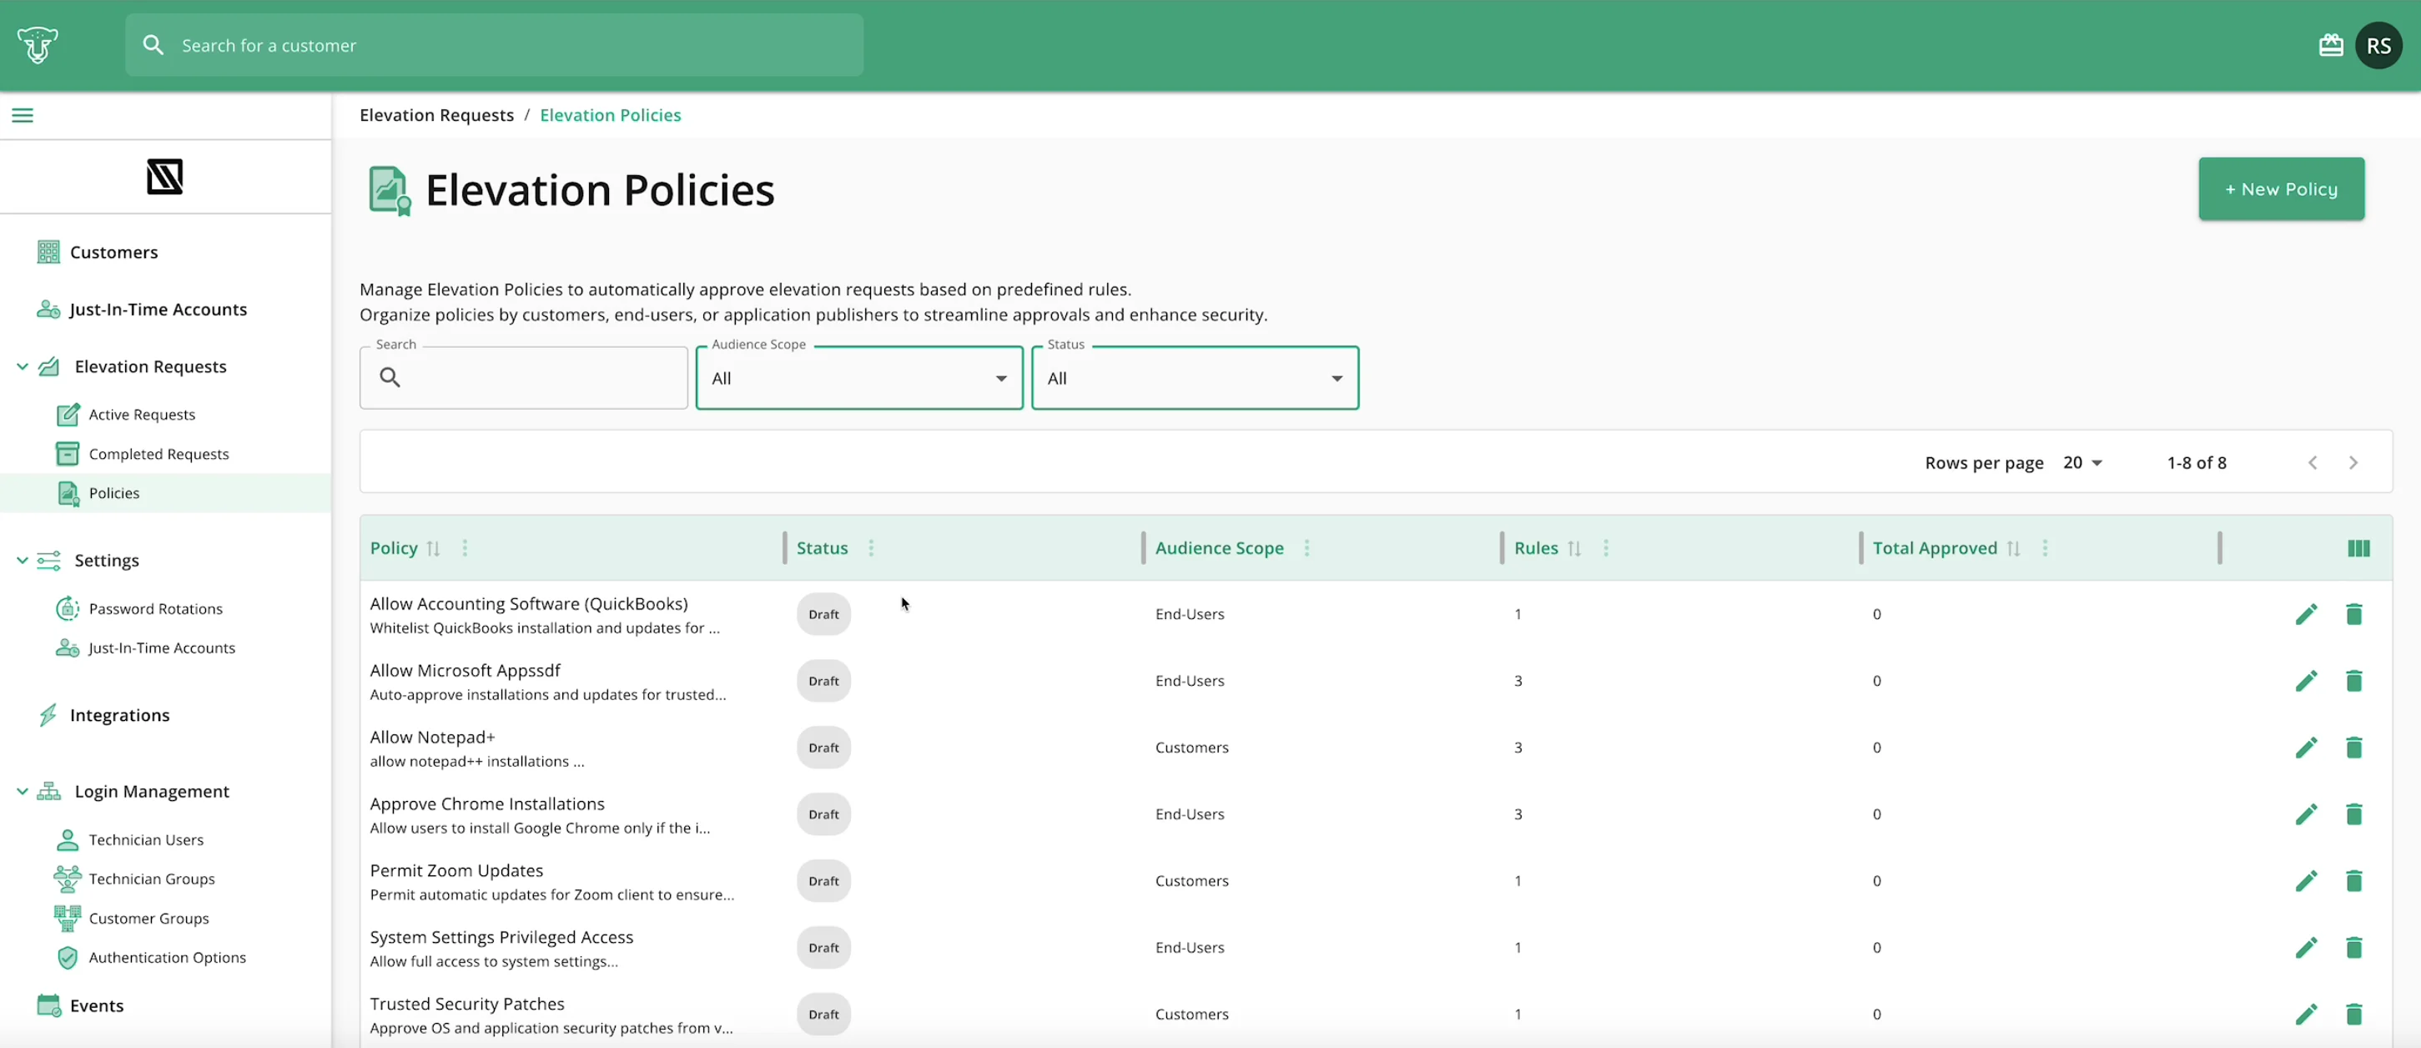Open Customers in sidebar
The width and height of the screenshot is (2421, 1048).
[x=113, y=252]
